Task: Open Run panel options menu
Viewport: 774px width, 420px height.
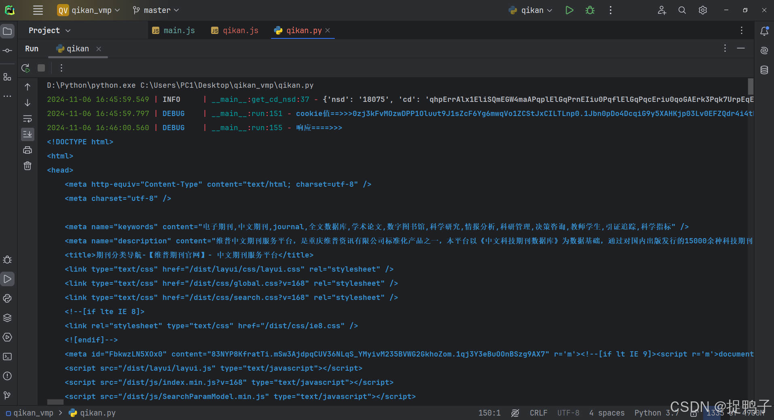Action: click(725, 49)
